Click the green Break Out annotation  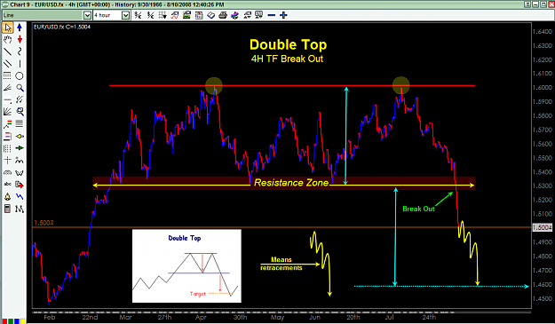418,209
